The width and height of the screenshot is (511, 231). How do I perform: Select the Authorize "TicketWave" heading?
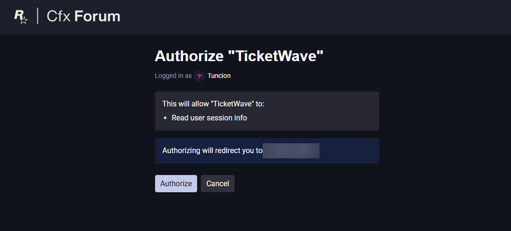coord(239,56)
